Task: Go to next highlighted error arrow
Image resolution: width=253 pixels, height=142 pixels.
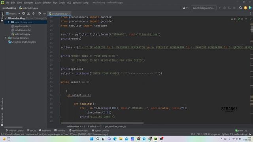Action: [250, 19]
